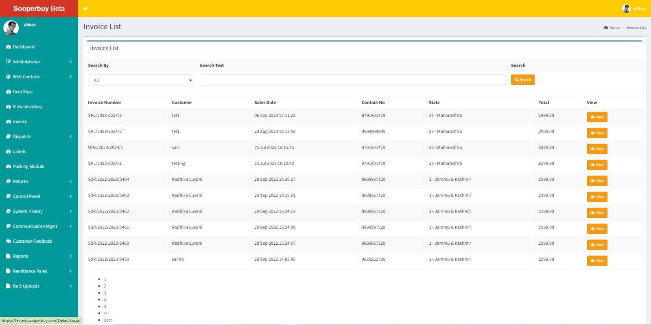Click the Item Style sidebar icon

pos(8,92)
